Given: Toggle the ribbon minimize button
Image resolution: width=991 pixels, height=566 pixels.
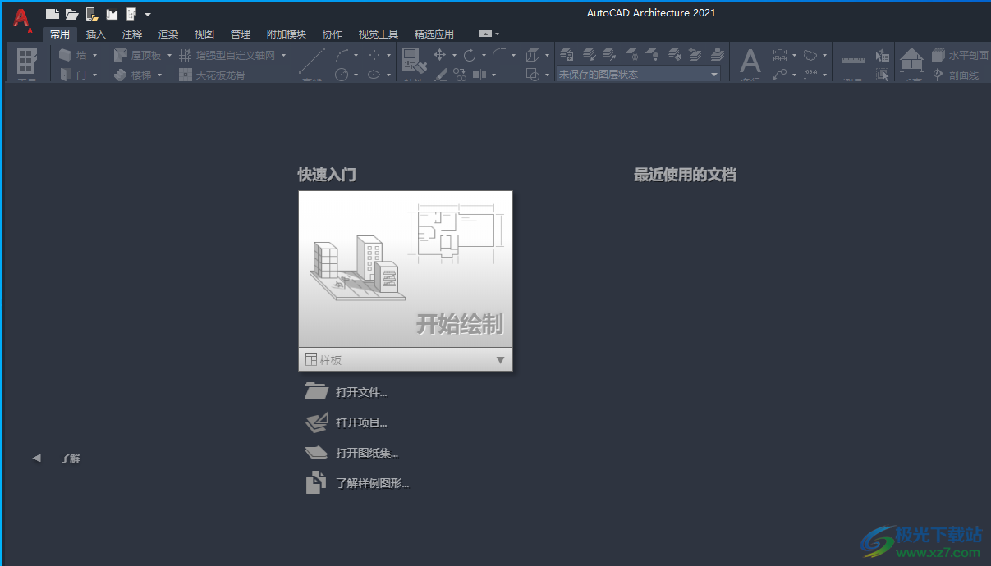Looking at the screenshot, I should click(486, 34).
